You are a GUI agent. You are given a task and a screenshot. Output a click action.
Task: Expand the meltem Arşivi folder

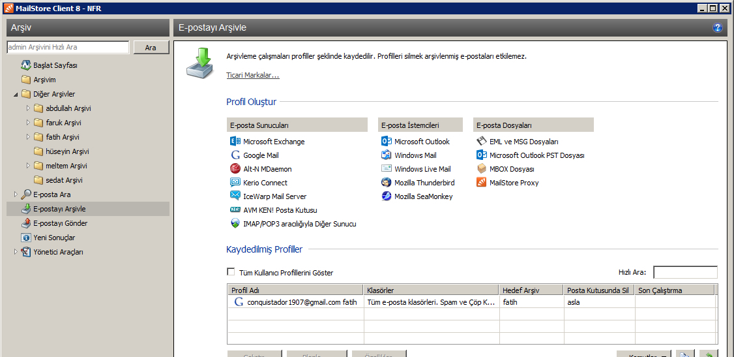(28, 166)
